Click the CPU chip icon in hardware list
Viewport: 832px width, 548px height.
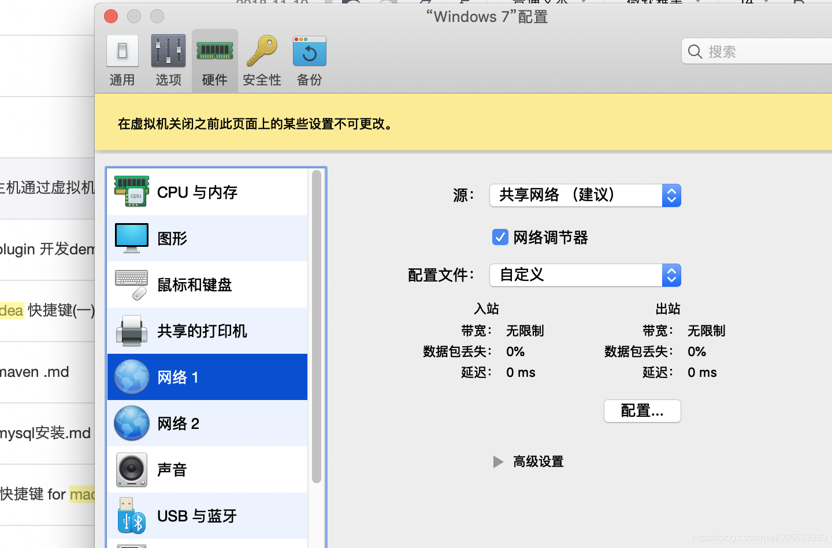(132, 191)
